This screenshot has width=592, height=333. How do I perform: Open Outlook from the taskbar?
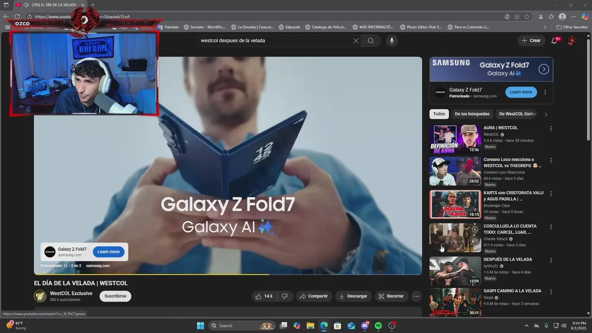click(x=351, y=326)
